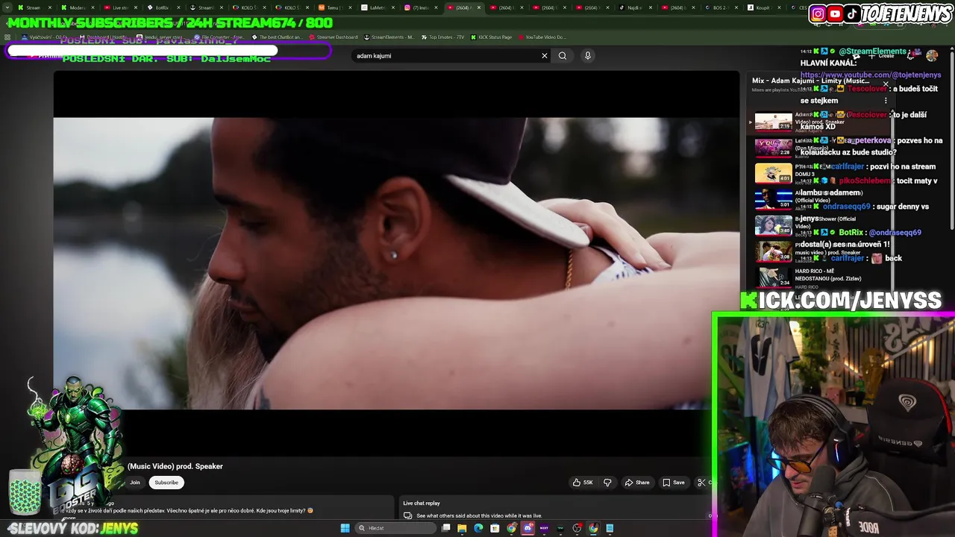
Task: Click 'See what others said' chat replay text
Action: coord(479,515)
